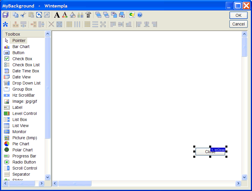Open the Font tool (black letter A)
252x191 pixels.
pos(57,15)
